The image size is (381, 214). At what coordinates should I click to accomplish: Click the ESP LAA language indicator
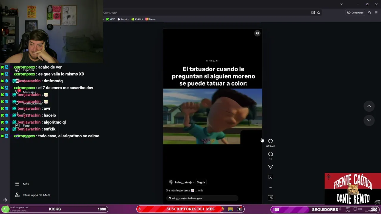coord(347,209)
